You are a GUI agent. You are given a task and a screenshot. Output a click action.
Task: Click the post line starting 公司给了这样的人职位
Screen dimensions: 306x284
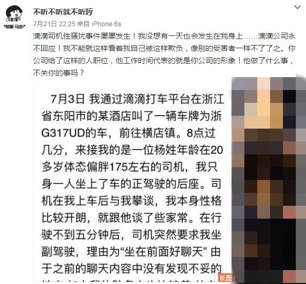163,61
